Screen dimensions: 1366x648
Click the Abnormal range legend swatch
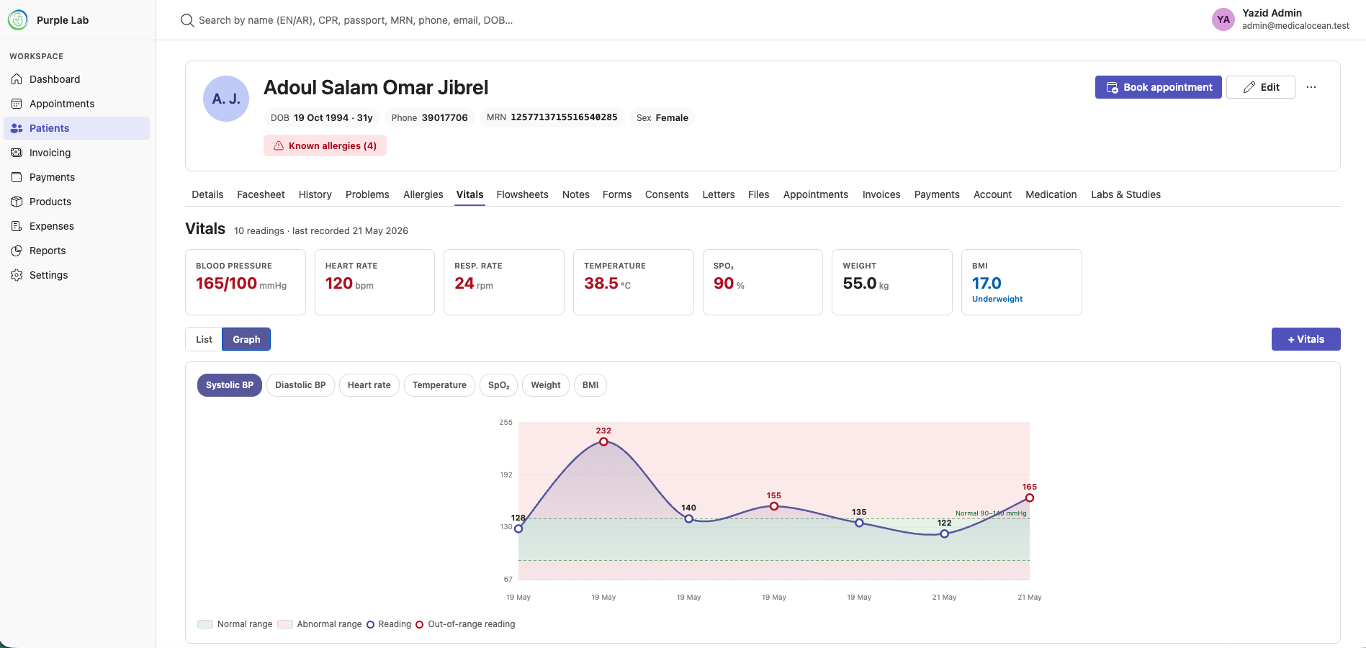(x=285, y=624)
